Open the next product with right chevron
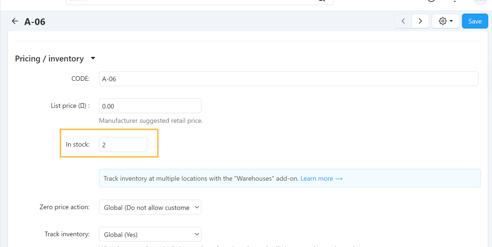The width and height of the screenshot is (492, 247). (x=420, y=21)
